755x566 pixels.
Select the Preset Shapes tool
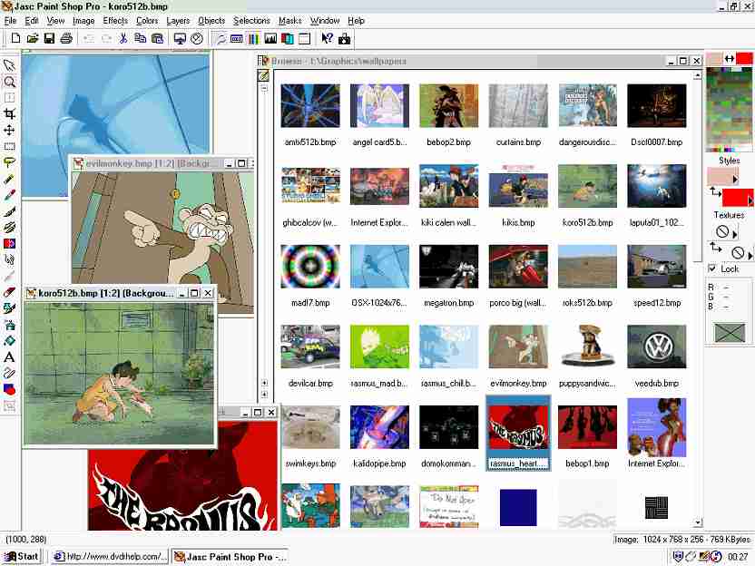click(9, 389)
